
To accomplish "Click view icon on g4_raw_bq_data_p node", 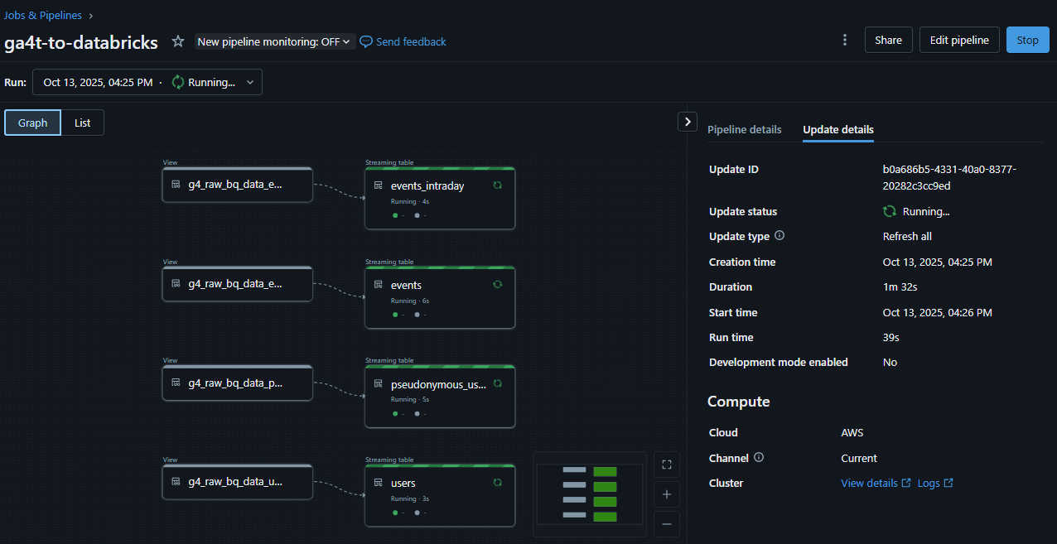I will (x=176, y=383).
